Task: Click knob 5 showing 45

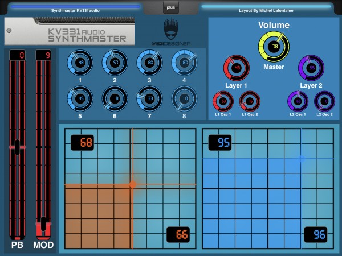Action: 80,98
